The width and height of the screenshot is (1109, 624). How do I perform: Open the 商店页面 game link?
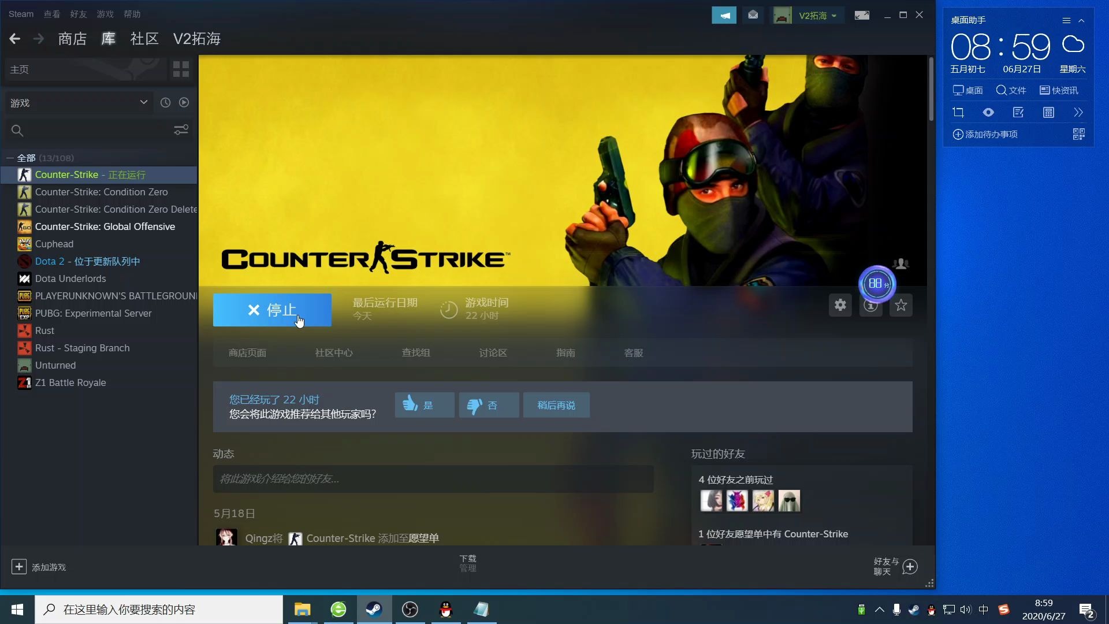pyautogui.click(x=247, y=352)
